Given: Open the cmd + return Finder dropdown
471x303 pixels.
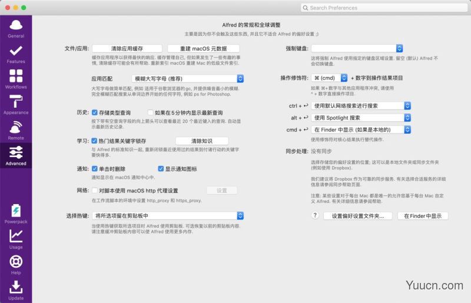Looking at the screenshot, I should click(361, 129).
